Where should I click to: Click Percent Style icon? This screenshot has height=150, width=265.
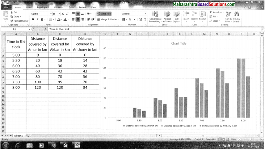[x=130, y=20]
